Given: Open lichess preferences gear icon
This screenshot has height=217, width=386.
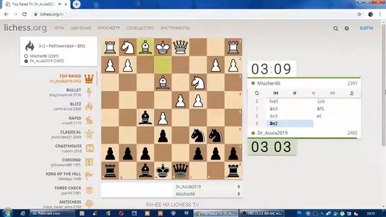Looking at the screenshot, I should (x=347, y=28).
